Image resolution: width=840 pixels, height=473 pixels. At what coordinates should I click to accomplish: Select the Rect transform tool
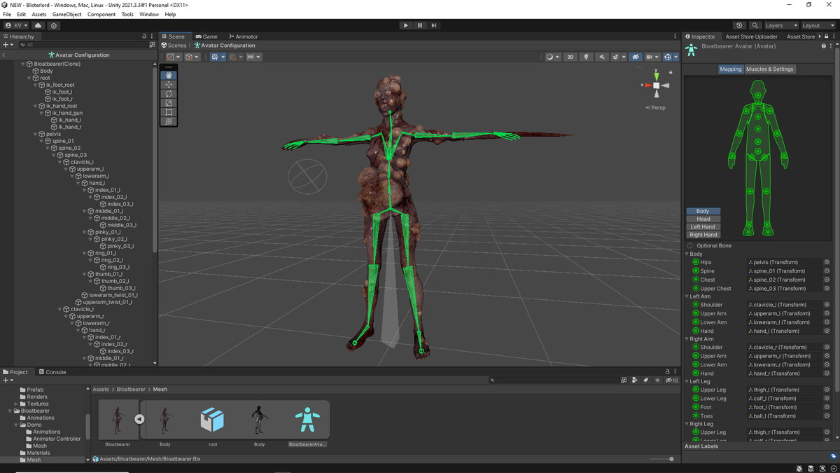pyautogui.click(x=169, y=112)
